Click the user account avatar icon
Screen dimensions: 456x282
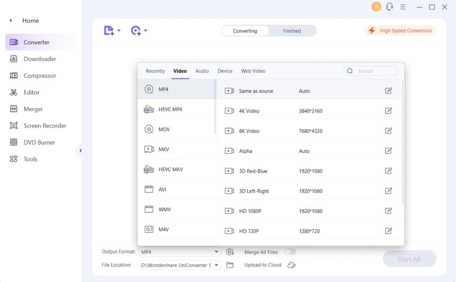(376, 7)
